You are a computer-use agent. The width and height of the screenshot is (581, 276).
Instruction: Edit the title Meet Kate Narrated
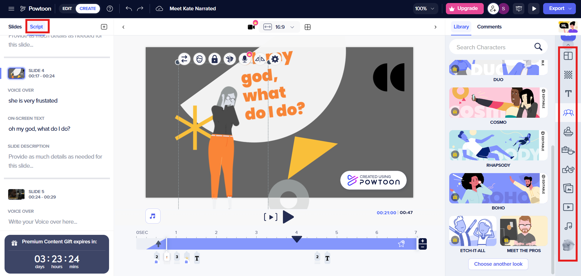pos(193,8)
